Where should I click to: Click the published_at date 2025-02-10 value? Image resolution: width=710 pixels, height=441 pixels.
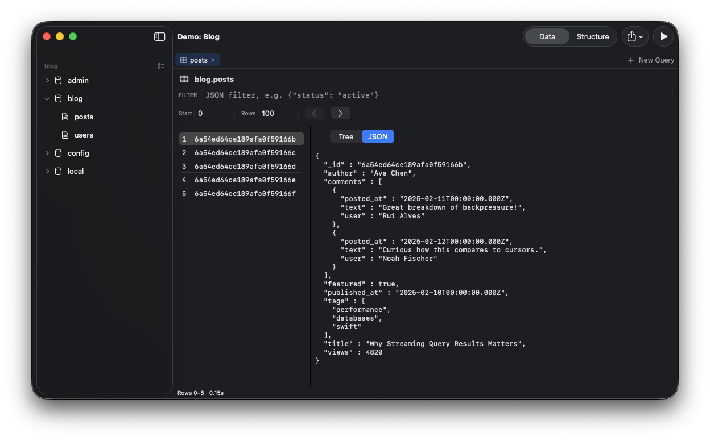(x=449, y=293)
